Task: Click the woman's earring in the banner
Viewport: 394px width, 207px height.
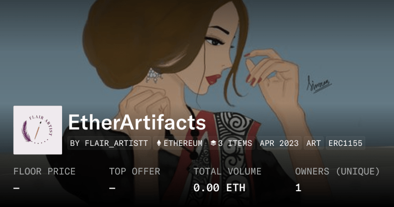Action: tap(154, 75)
